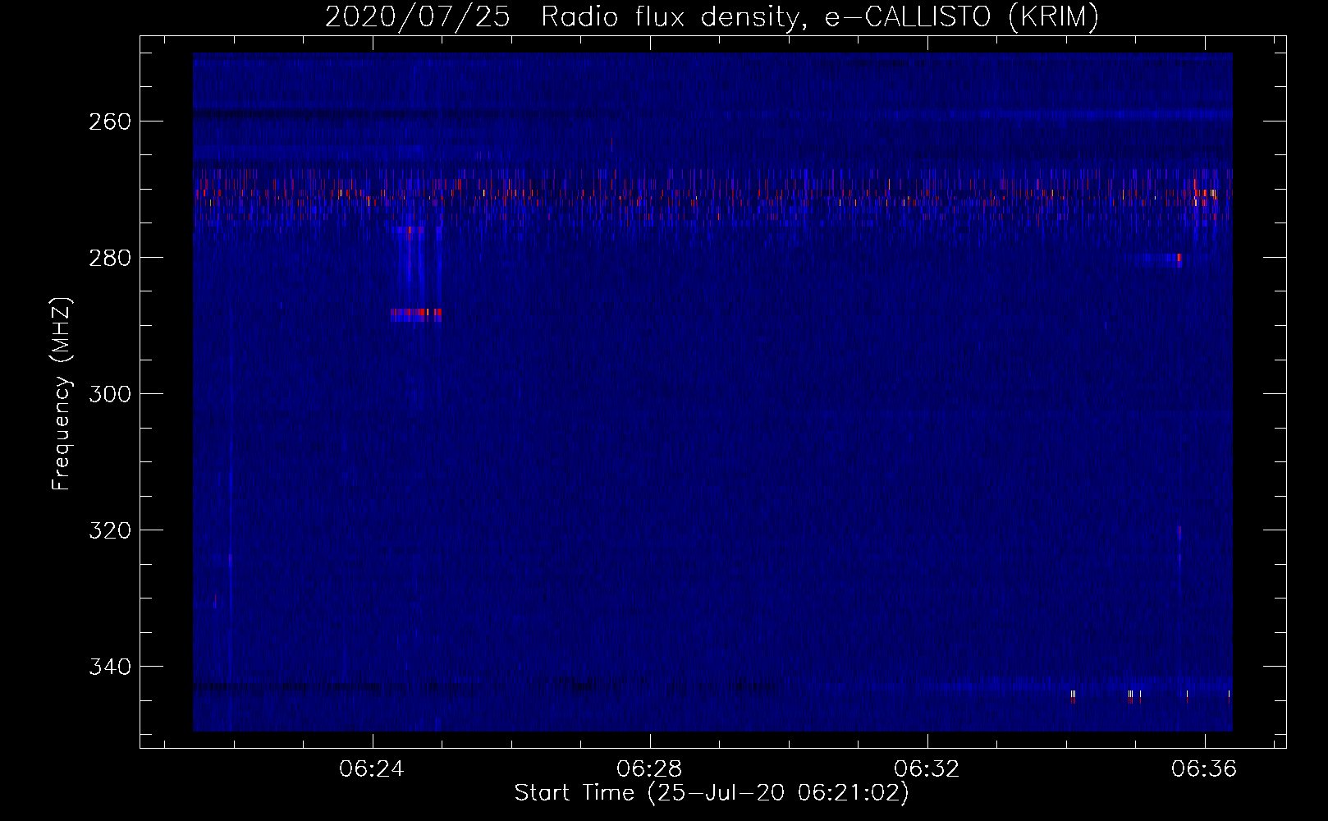The height and width of the screenshot is (821, 1328).
Task: Click the 06:28 time tick label
Action: point(650,769)
